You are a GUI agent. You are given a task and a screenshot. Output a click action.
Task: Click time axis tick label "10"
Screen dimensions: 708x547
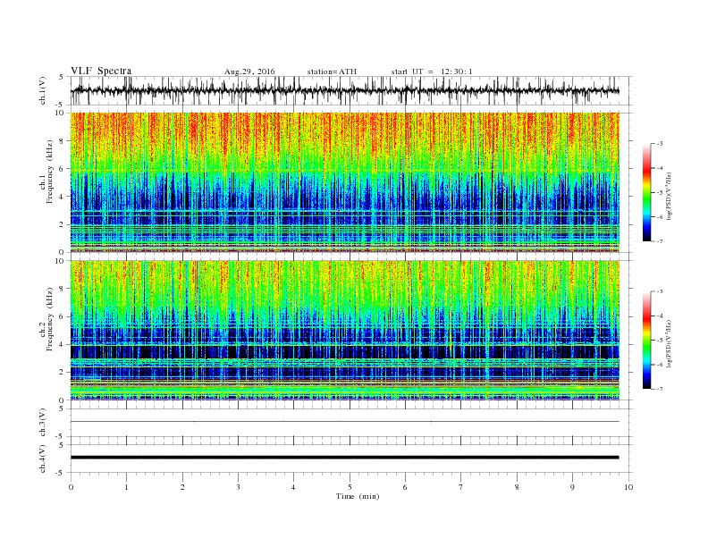click(x=628, y=487)
